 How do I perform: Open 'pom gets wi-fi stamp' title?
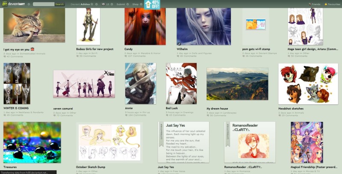coord(256,49)
